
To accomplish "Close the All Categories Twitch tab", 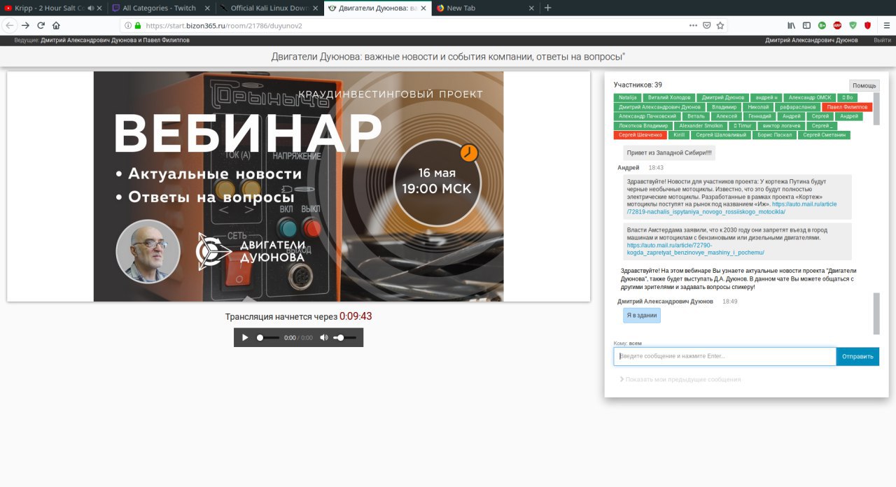I will (209, 8).
